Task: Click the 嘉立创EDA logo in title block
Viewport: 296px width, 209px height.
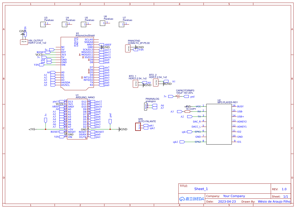Action: 191,199
